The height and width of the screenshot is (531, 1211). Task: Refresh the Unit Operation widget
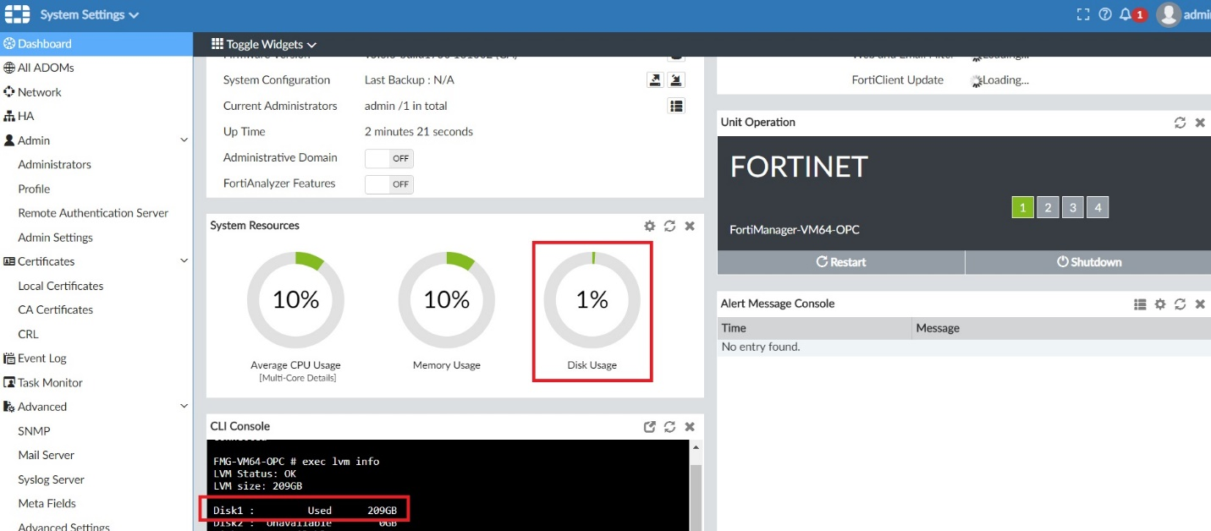(1180, 122)
